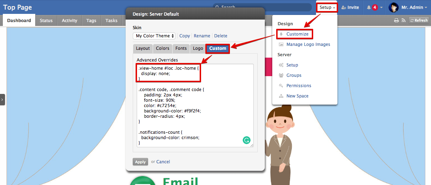Viewport: 431px width, 185px height.
Task: Click the Refresh button
Action: point(419,21)
